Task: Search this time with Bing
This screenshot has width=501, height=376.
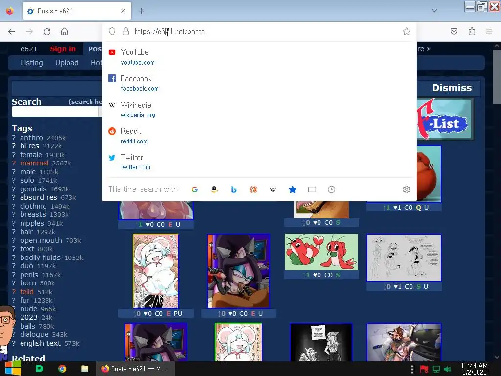Action: (x=233, y=189)
